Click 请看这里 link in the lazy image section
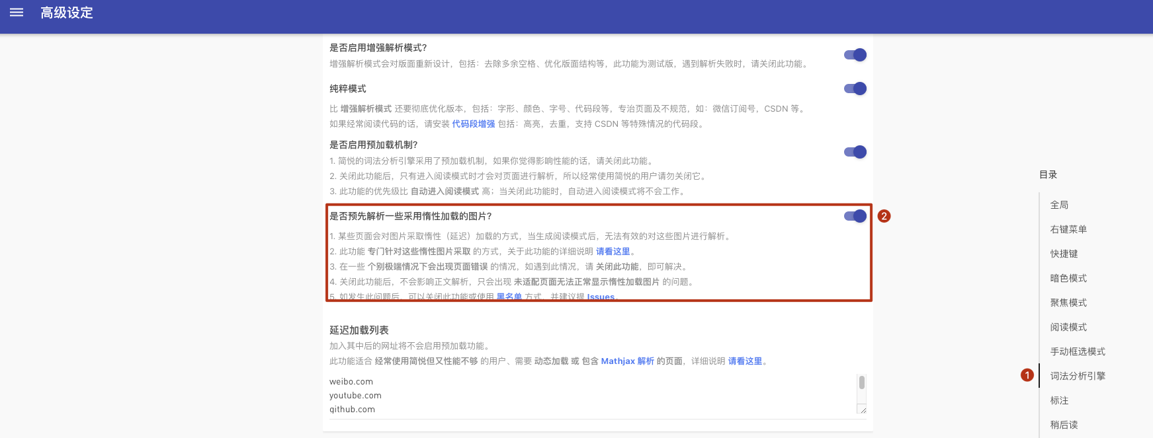This screenshot has height=438, width=1153. [x=613, y=252]
